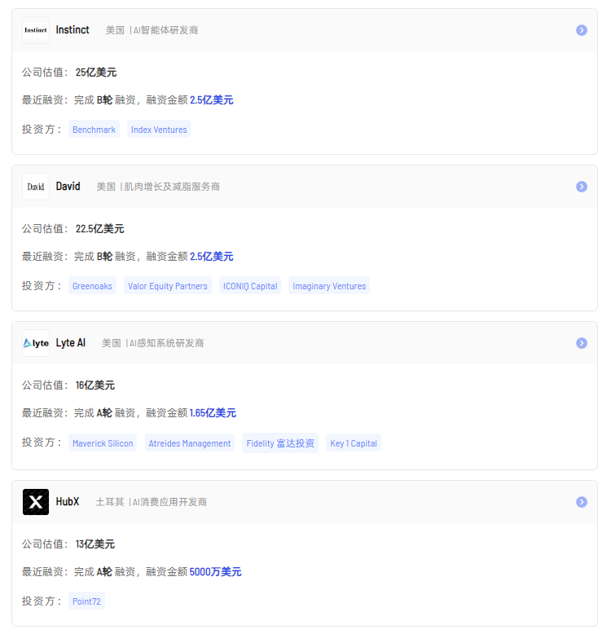The width and height of the screenshot is (611, 634).
Task: Click the 肌肉增长及减脂服务商 description
Action: click(172, 187)
